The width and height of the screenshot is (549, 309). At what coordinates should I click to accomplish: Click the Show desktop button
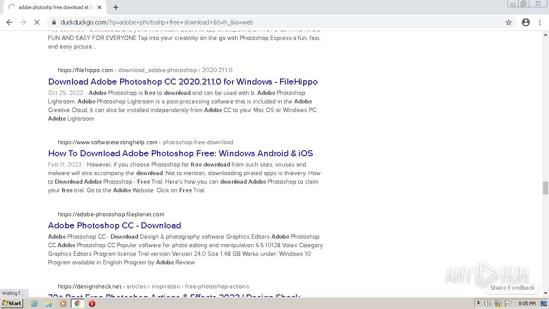[544, 303]
